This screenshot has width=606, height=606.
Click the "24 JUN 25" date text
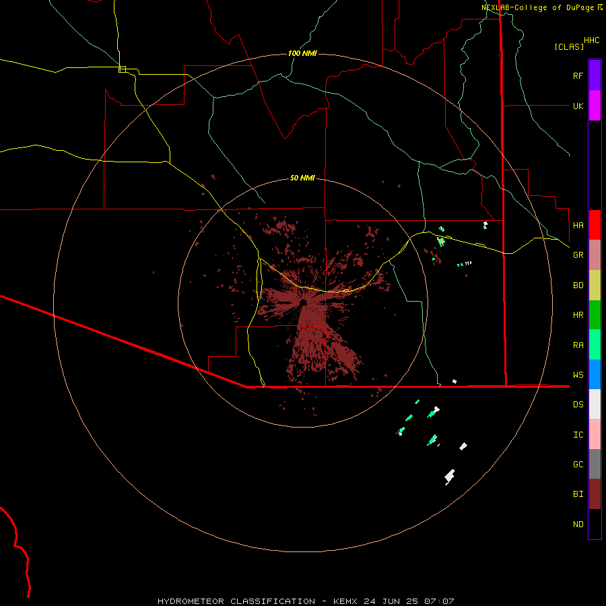click(x=391, y=601)
